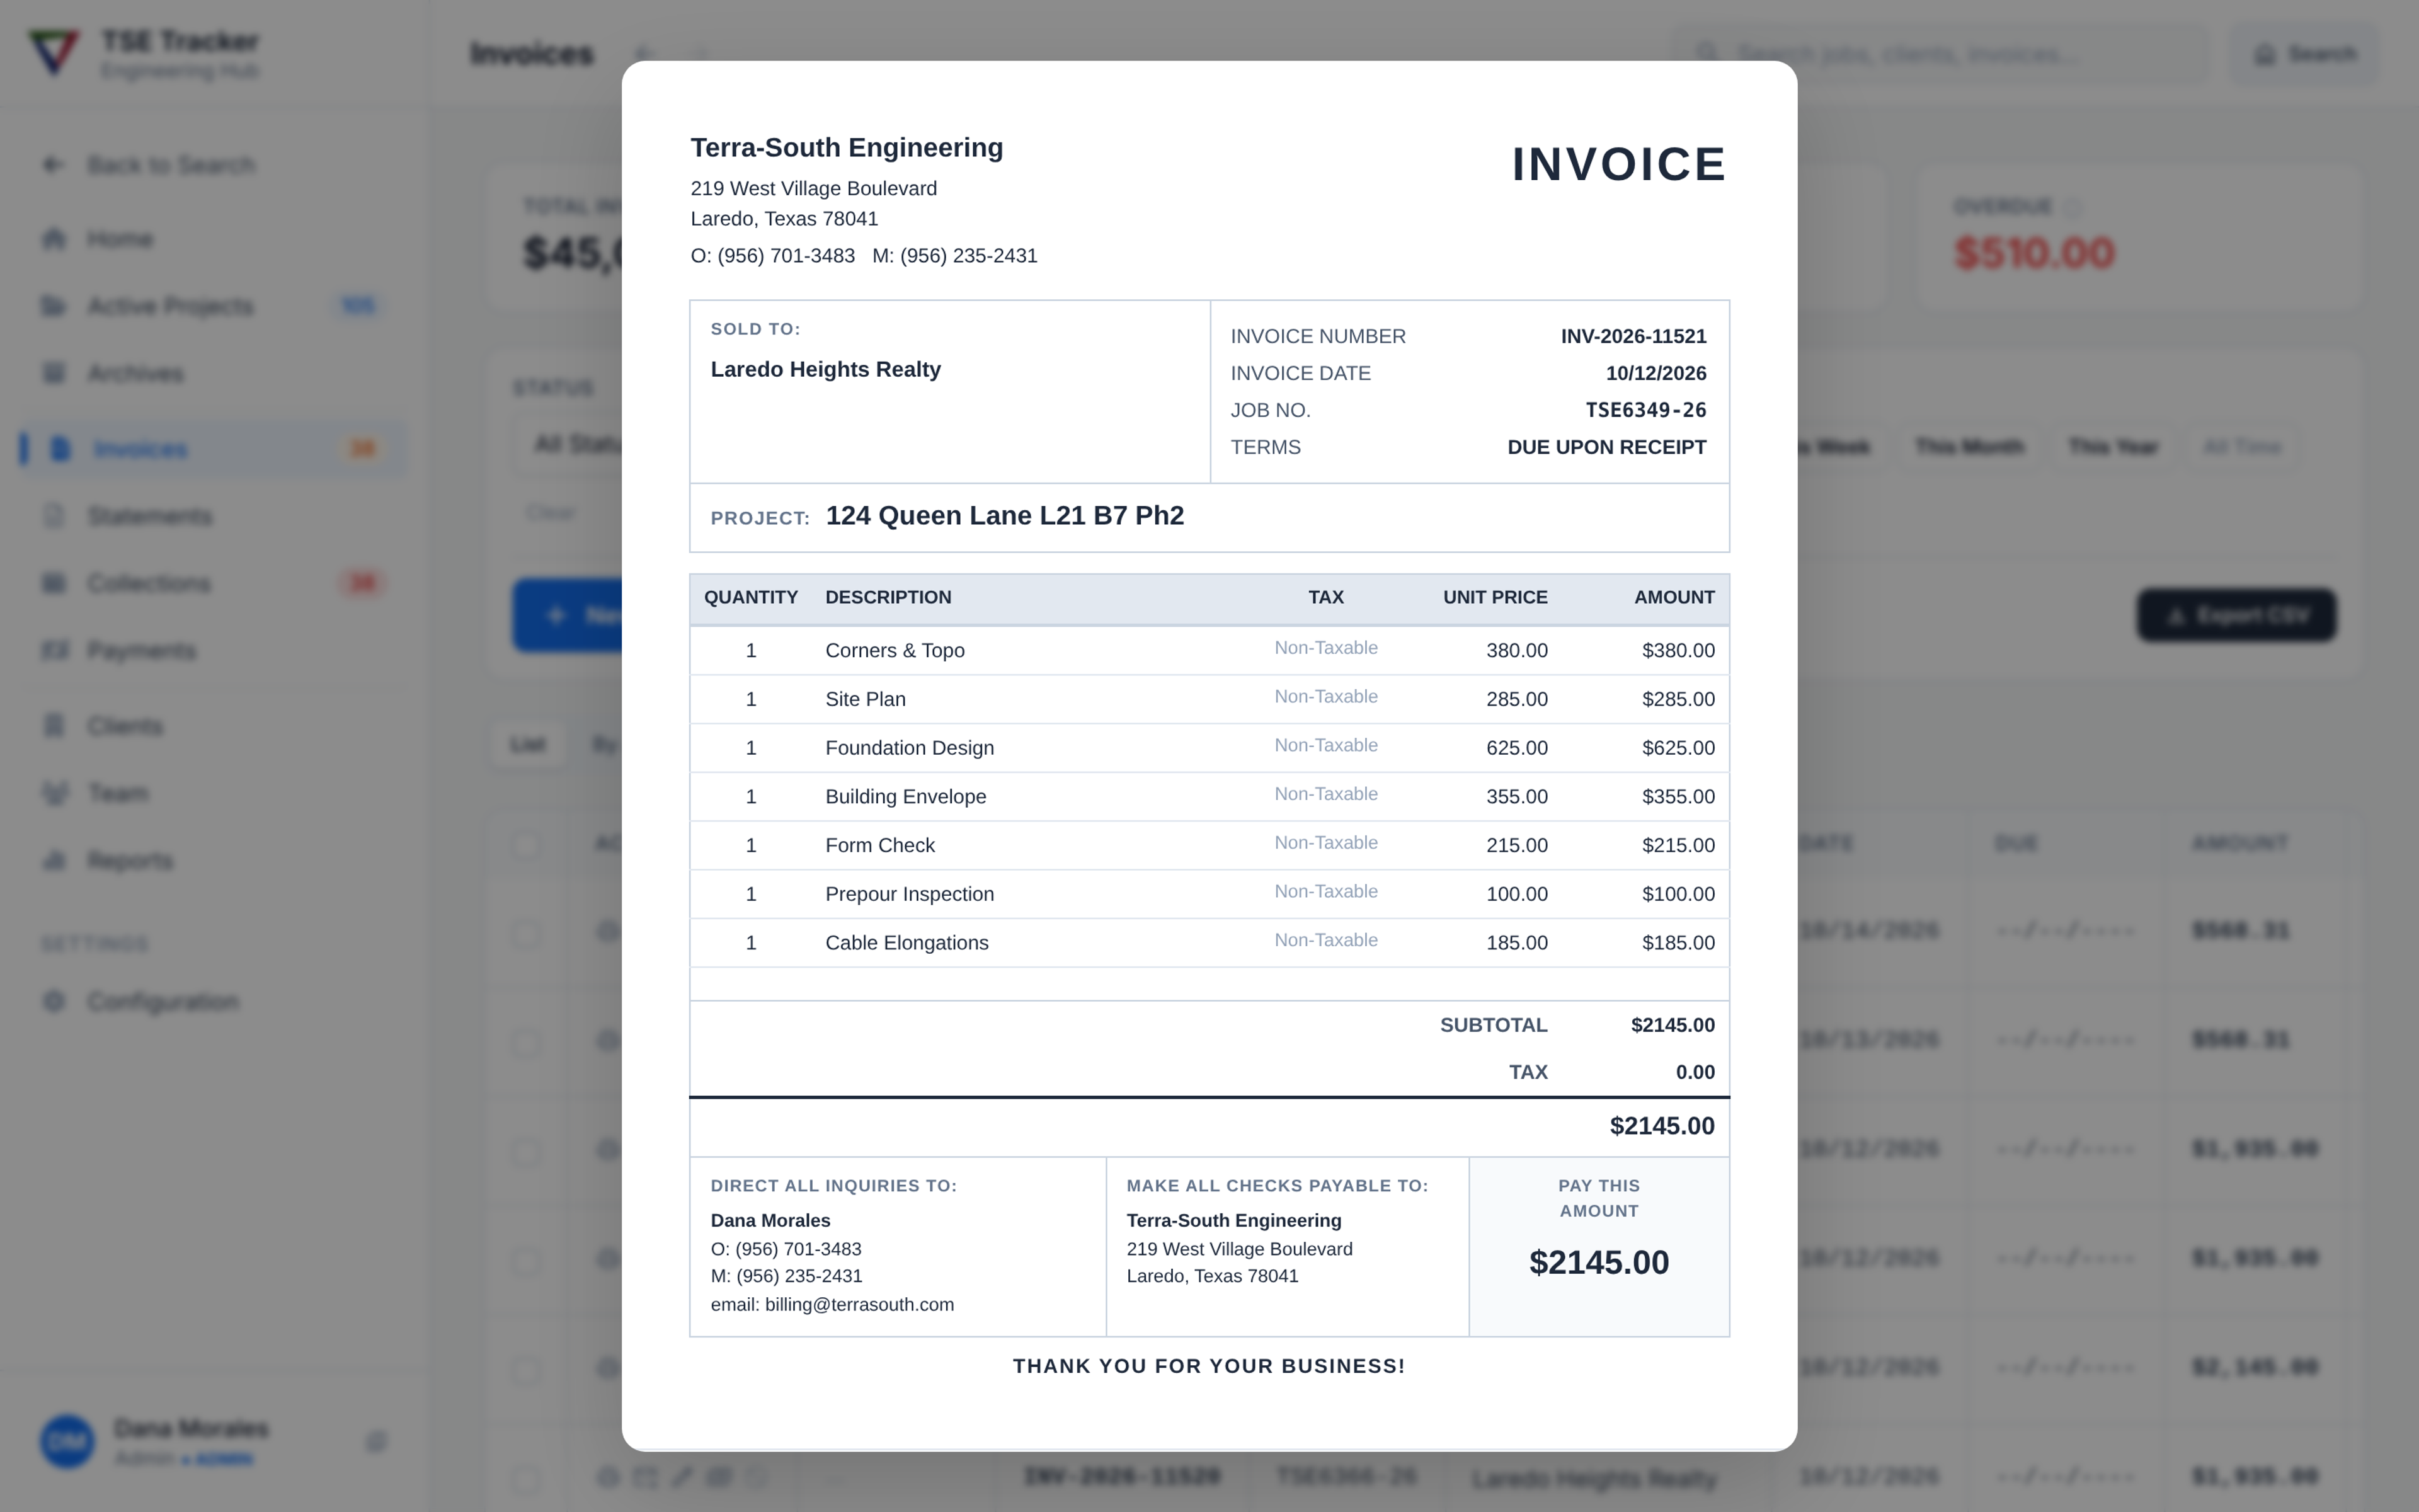This screenshot has height=1512, width=2419.
Task: Click the TSE Tracker triangle logo
Action: coord(54,52)
